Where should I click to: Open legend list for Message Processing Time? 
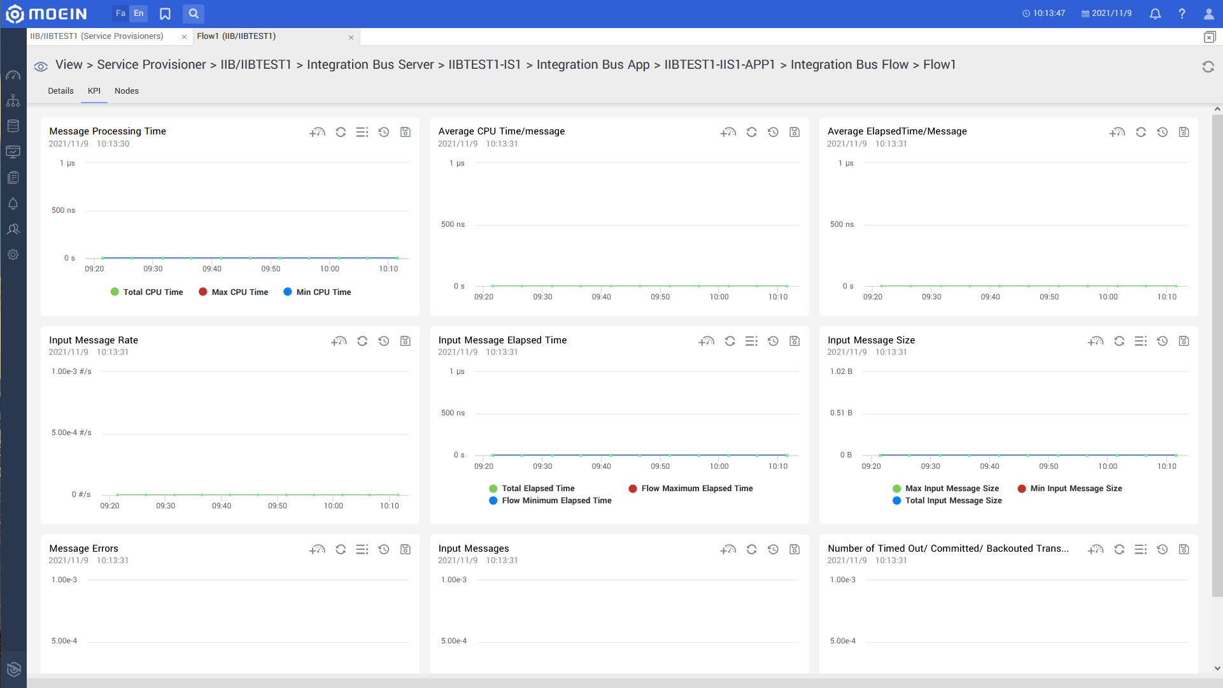(x=362, y=132)
